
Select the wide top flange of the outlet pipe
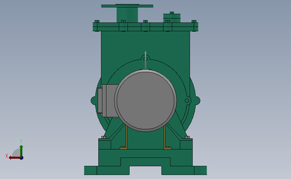127,6
